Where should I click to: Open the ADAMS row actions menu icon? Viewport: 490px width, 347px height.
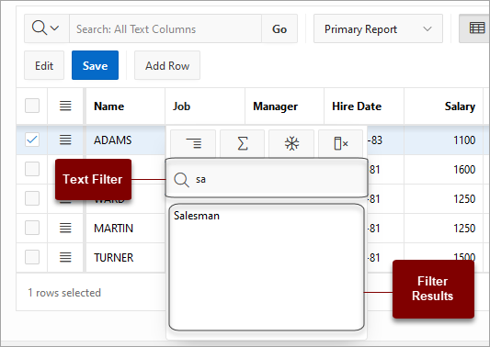[65, 140]
